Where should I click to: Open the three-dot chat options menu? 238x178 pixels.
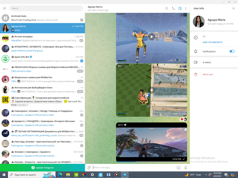(186, 9)
